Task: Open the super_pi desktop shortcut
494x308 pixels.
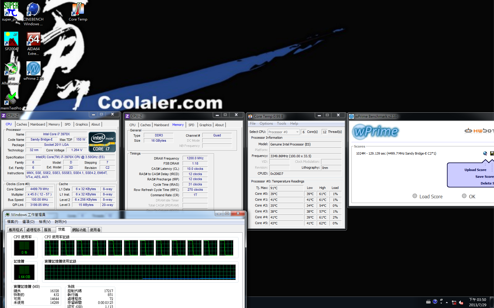Action: pos(11,12)
